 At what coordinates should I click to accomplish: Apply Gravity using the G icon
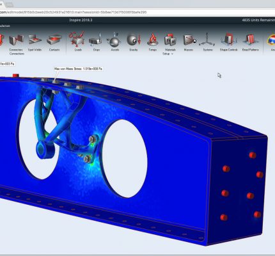(134, 40)
